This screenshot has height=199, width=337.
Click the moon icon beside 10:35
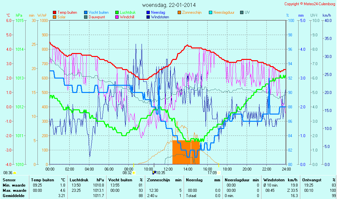[x=154, y=172]
